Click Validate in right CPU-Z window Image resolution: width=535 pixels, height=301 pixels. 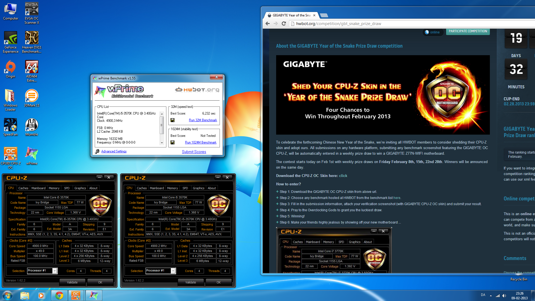191,282
